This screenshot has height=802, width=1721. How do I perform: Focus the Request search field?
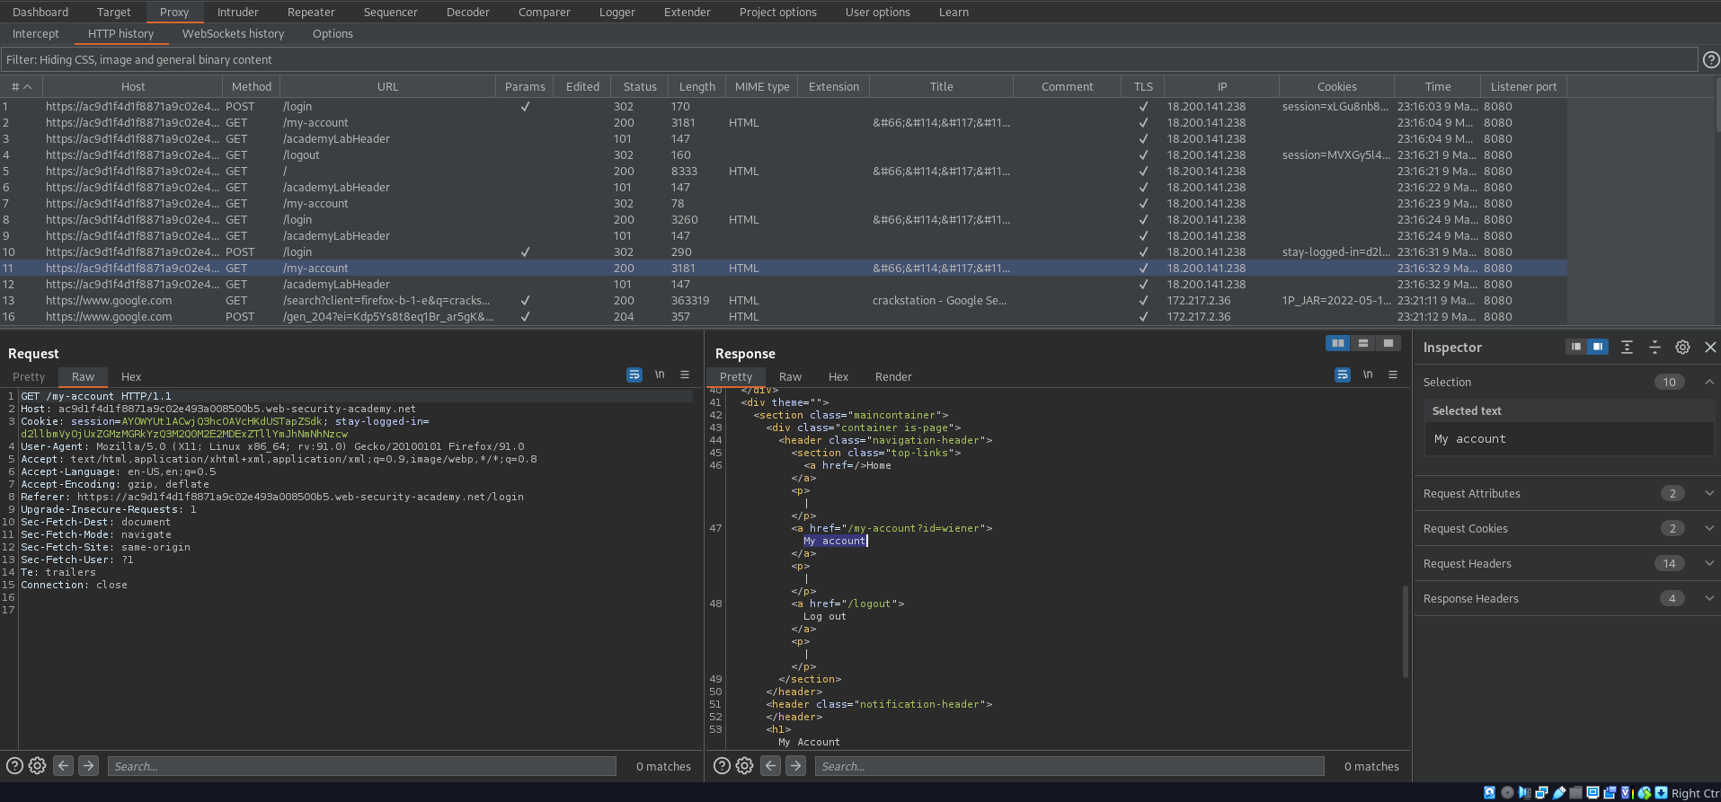coord(362,766)
